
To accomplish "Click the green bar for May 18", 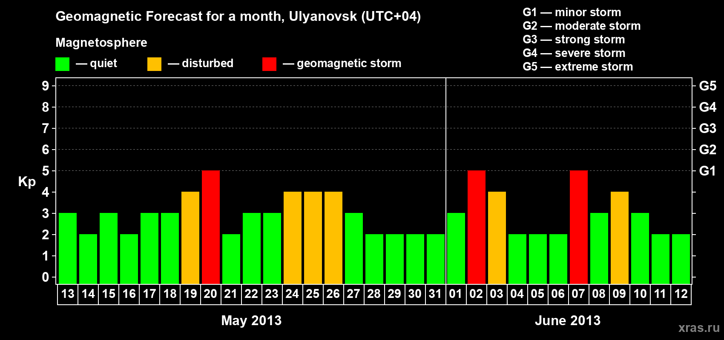I will point(170,248).
